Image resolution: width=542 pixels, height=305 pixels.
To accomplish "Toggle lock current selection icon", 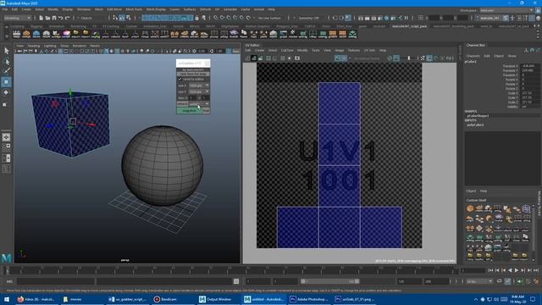I will click(196, 18).
